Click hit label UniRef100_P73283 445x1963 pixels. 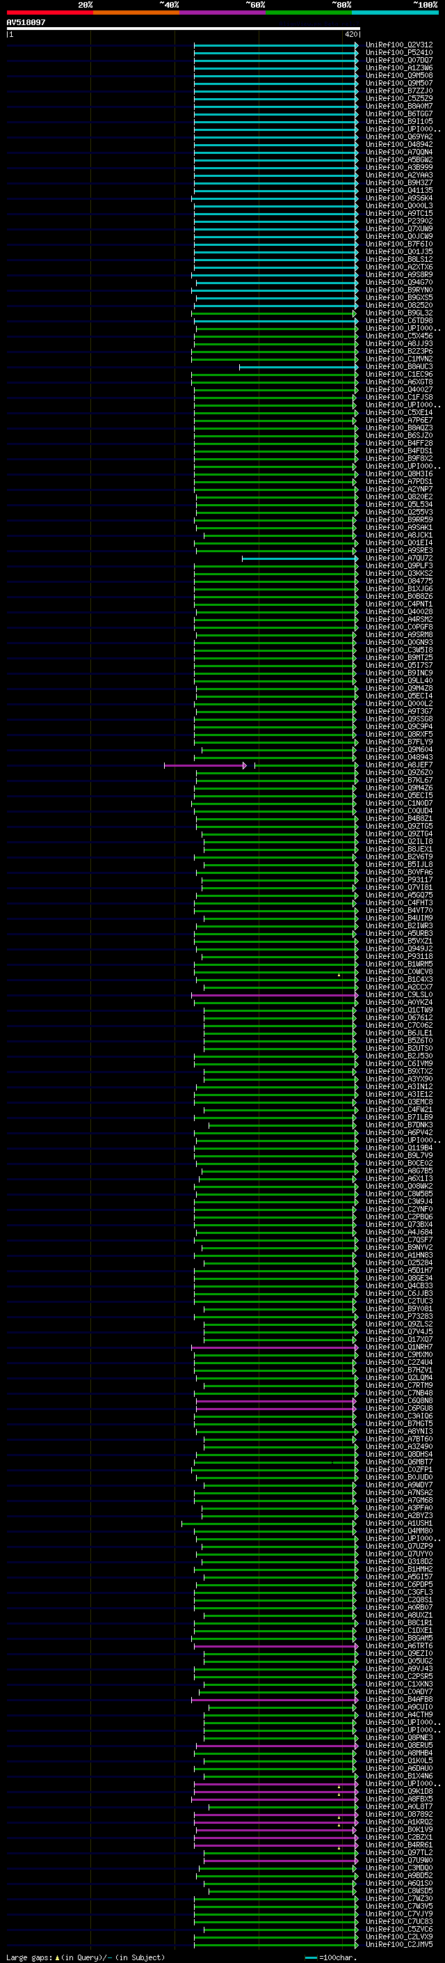[399, 1316]
